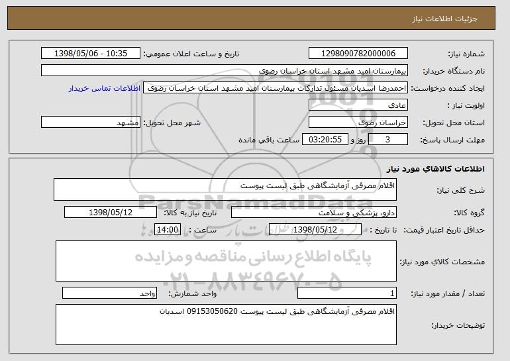Click the ایجاد کننده درخواست label

click(448, 88)
